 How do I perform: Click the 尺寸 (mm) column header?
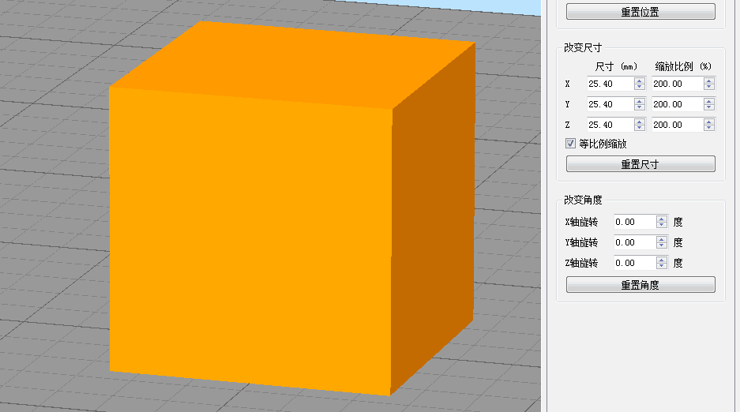point(616,66)
